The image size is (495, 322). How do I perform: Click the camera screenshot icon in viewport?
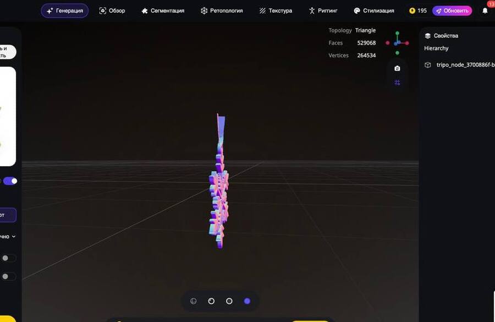point(397,68)
